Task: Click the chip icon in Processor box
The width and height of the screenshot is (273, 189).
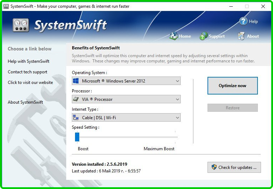Action: click(x=76, y=99)
